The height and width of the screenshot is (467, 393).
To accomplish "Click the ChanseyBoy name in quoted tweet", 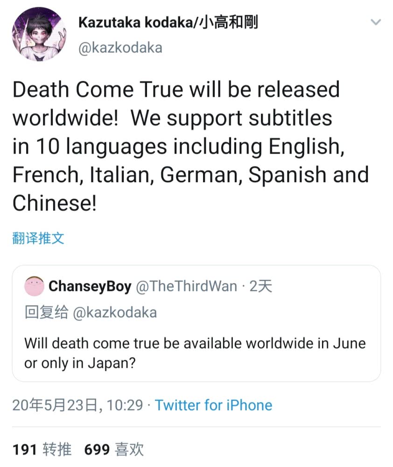I will pyautogui.click(x=90, y=286).
